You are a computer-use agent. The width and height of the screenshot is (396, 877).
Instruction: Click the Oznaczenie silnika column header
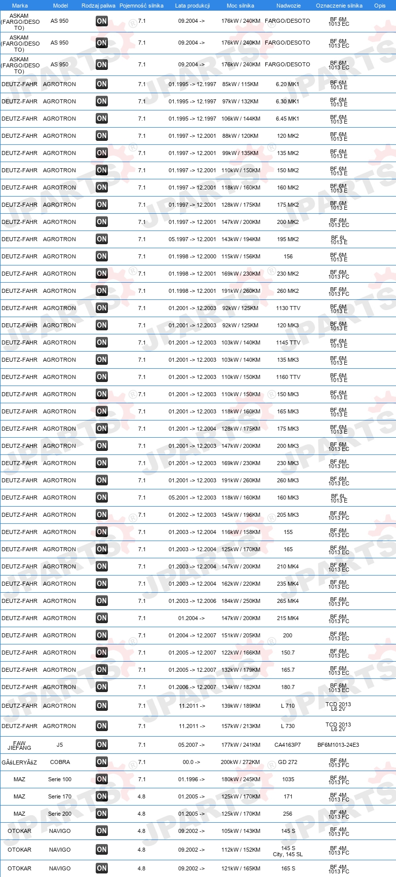click(x=339, y=6)
